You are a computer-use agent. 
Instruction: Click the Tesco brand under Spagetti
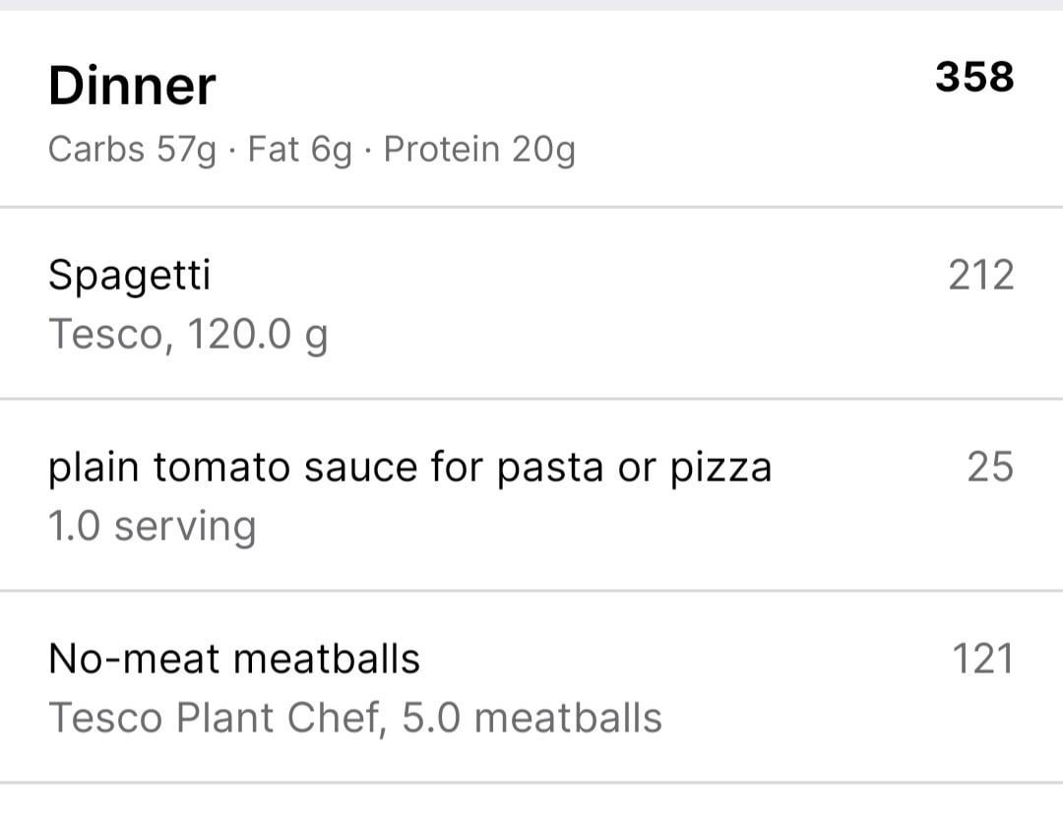(x=105, y=335)
